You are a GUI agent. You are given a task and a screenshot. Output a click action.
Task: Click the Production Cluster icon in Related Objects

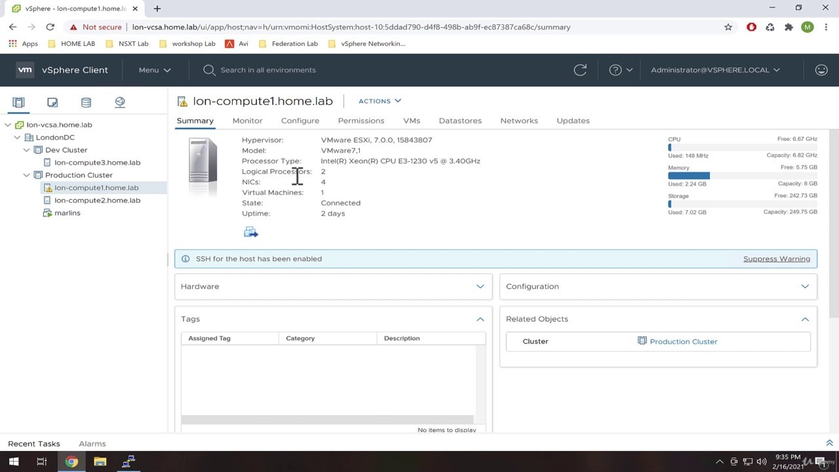pyautogui.click(x=642, y=341)
